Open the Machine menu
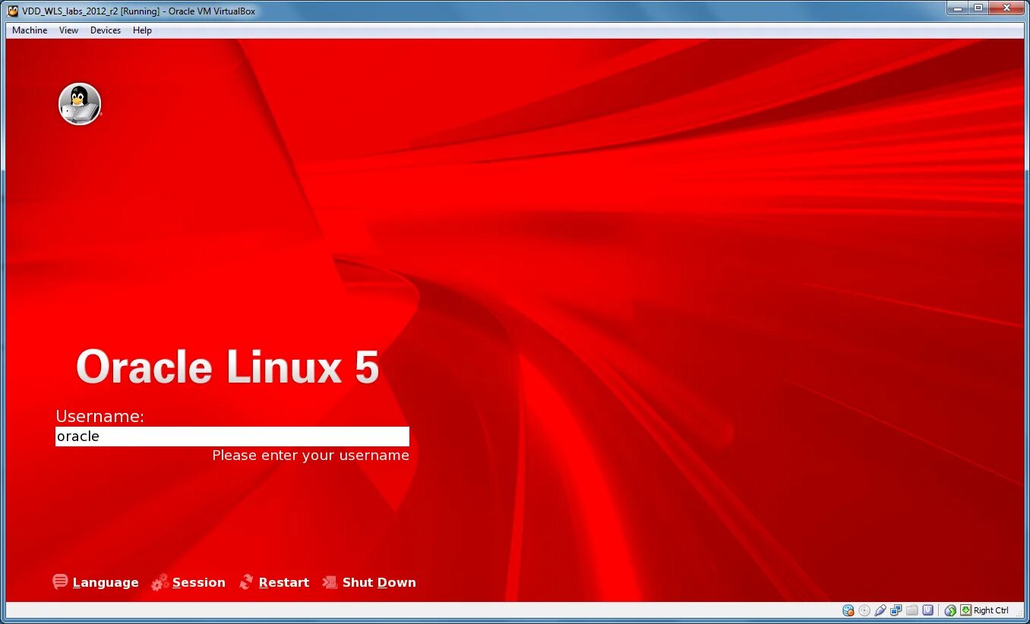 coord(30,30)
